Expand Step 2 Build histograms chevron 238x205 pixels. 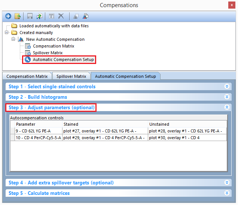click(226, 97)
